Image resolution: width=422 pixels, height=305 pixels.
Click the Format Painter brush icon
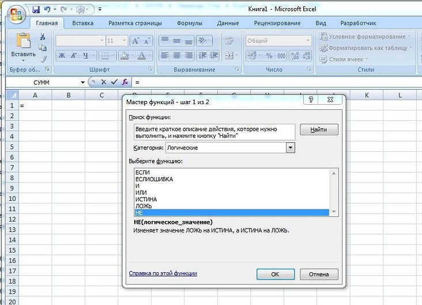tap(42, 59)
